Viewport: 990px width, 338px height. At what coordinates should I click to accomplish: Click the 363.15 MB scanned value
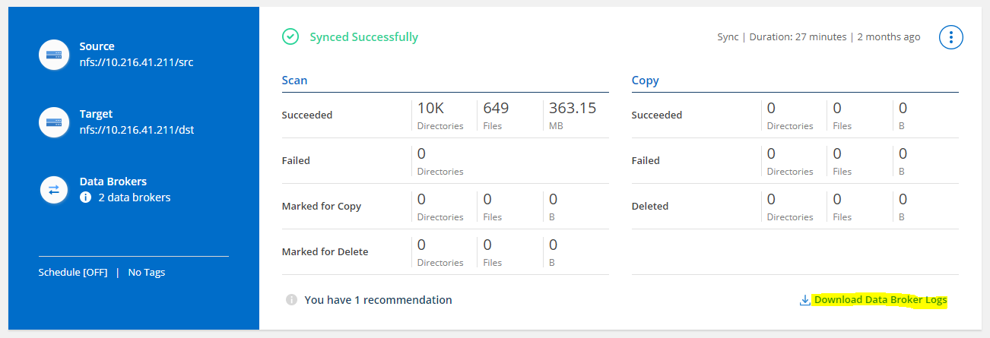[x=572, y=109]
